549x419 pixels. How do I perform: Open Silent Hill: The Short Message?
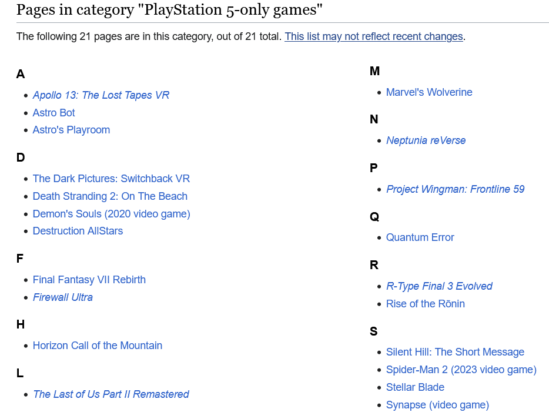455,352
